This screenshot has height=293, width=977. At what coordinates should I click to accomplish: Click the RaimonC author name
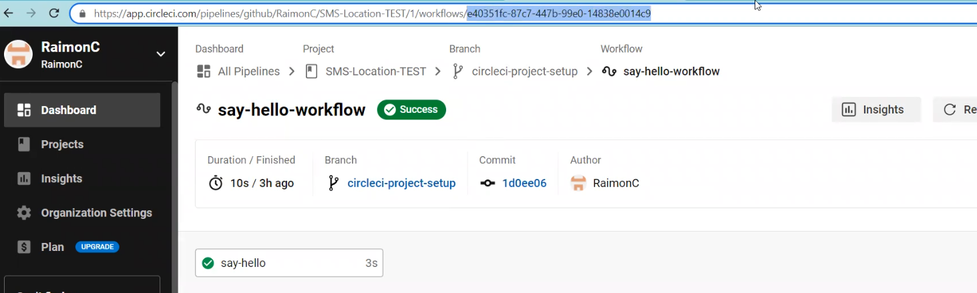616,183
